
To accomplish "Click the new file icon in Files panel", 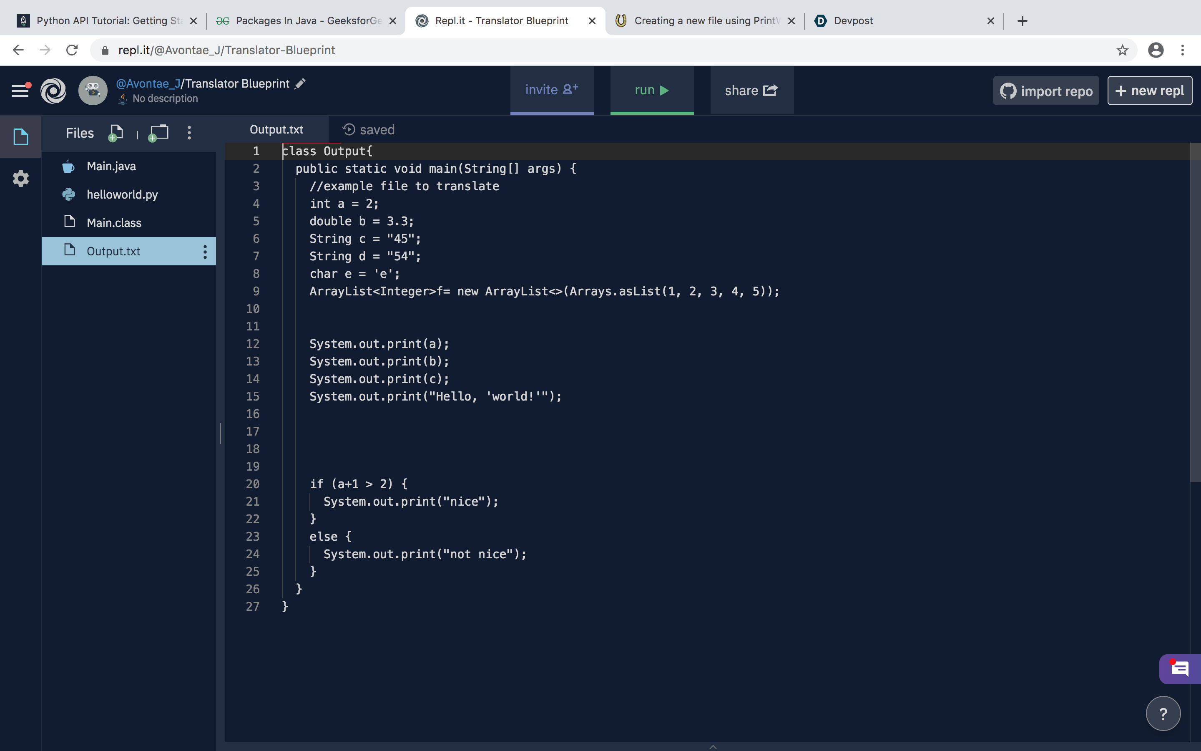I will click(116, 133).
